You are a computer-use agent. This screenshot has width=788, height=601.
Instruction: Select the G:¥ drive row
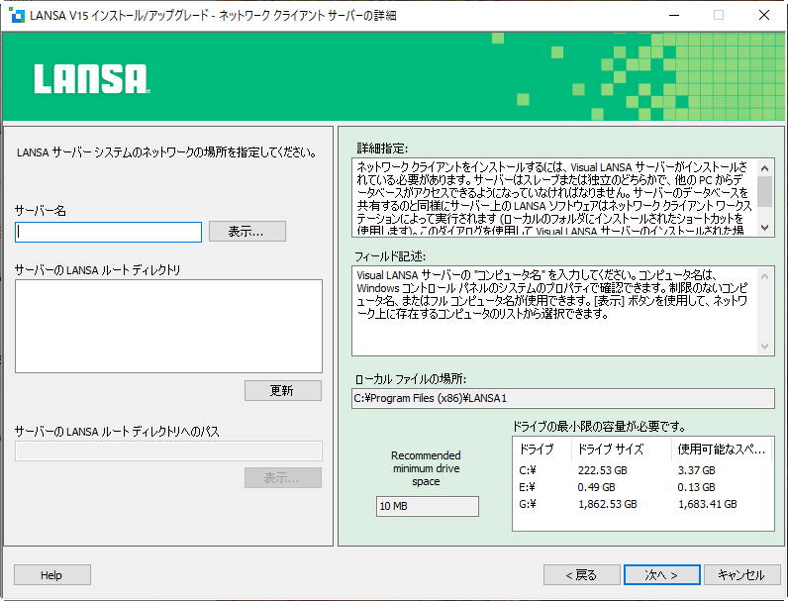pos(642,504)
